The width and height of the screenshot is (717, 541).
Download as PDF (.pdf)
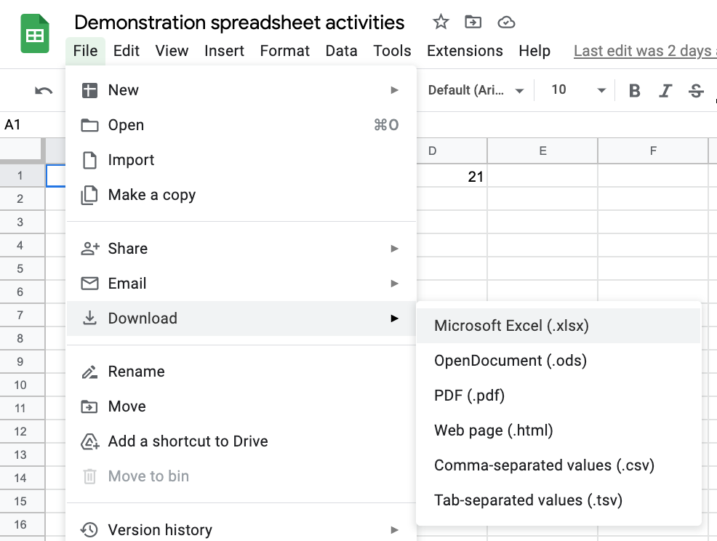[x=558, y=395]
